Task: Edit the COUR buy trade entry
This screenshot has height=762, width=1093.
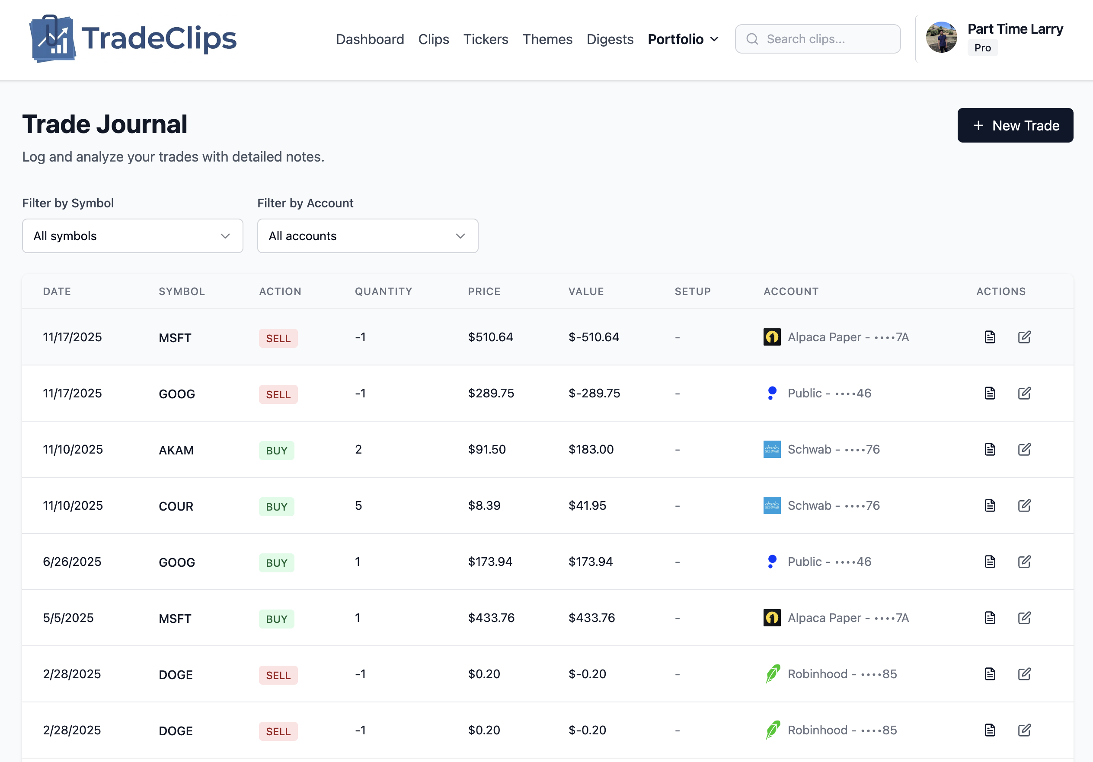Action: click(1024, 505)
